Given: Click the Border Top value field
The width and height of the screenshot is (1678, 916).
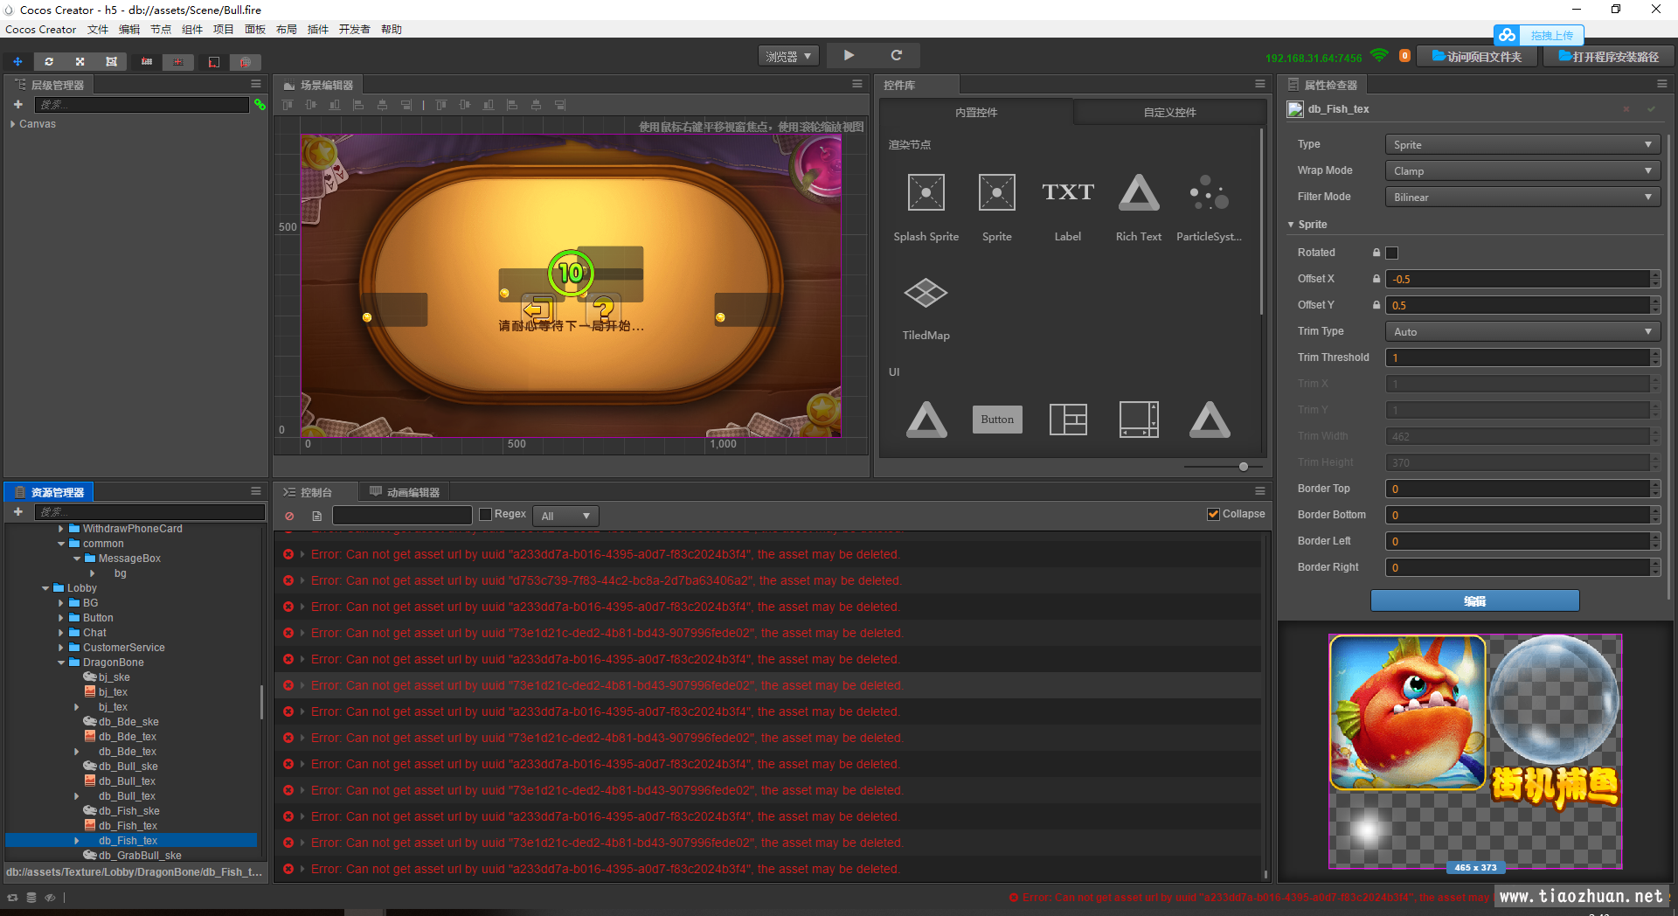Looking at the screenshot, I should click(1518, 489).
